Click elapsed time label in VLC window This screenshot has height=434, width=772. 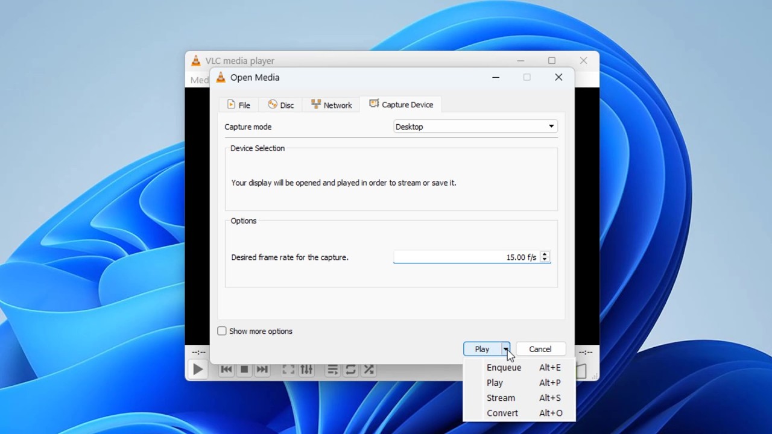point(198,352)
